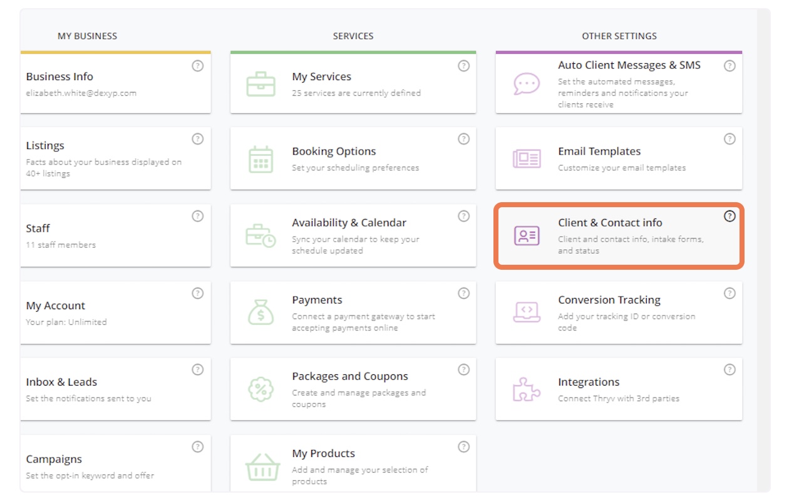Click the Other Settings column header
The width and height of the screenshot is (794, 502).
tap(619, 36)
